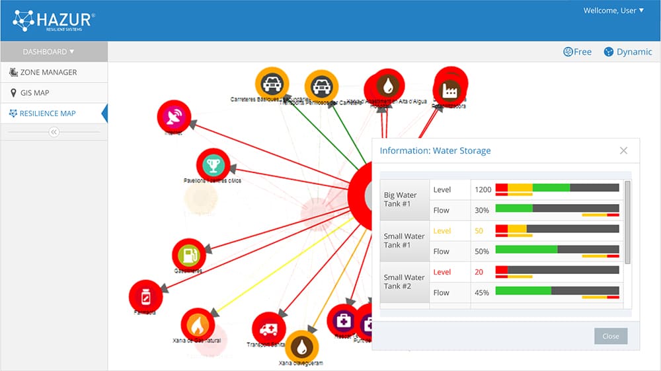Click Big Water Tank #1 Level bar
This screenshot has width=661, height=371.
557,189
